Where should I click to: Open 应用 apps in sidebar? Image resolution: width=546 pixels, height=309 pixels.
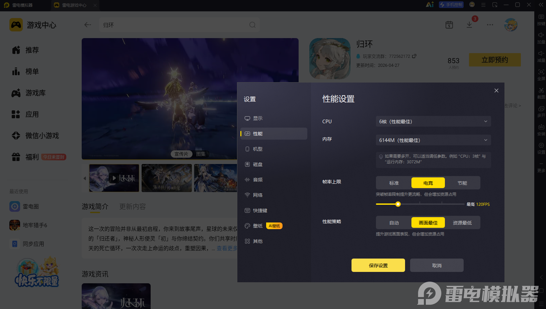(25, 114)
